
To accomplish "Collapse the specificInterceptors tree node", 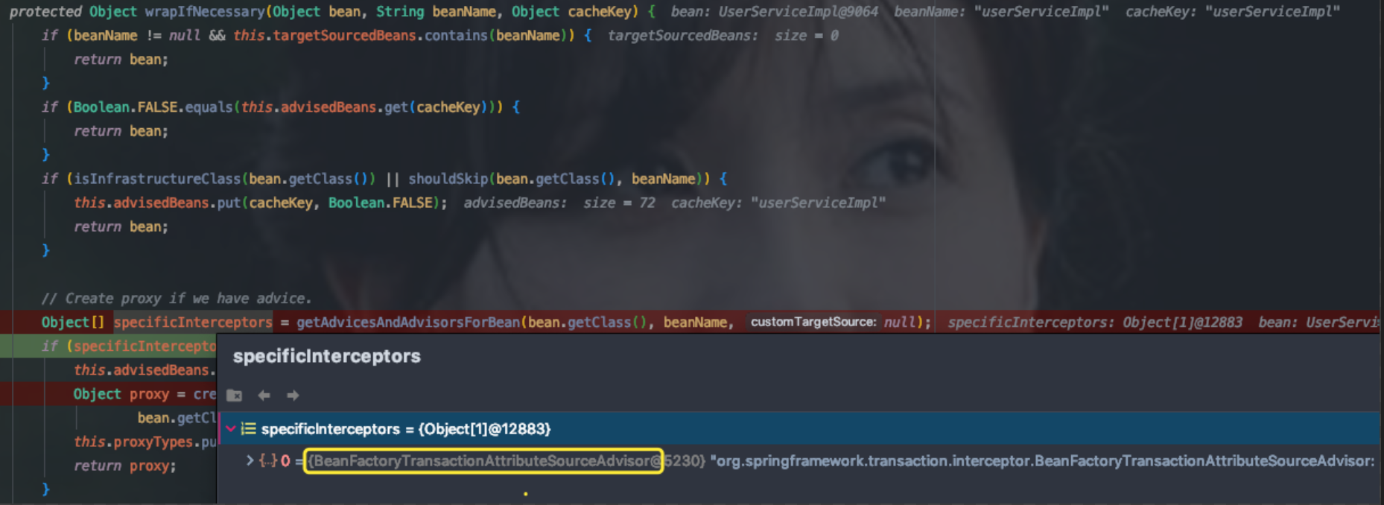I will coord(231,429).
